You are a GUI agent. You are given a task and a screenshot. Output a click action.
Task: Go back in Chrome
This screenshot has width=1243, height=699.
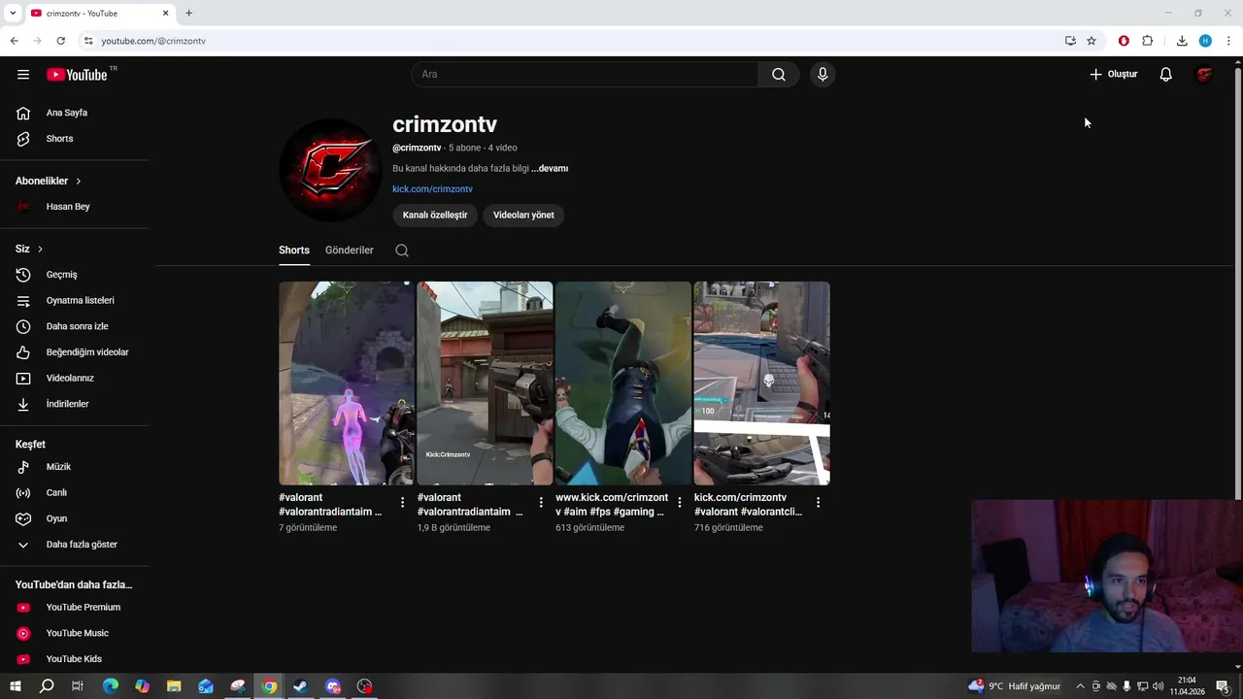click(14, 41)
